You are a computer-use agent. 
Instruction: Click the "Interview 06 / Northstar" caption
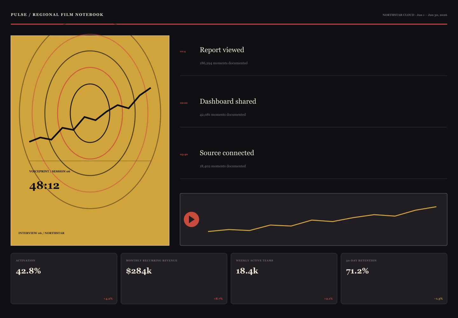(41, 233)
